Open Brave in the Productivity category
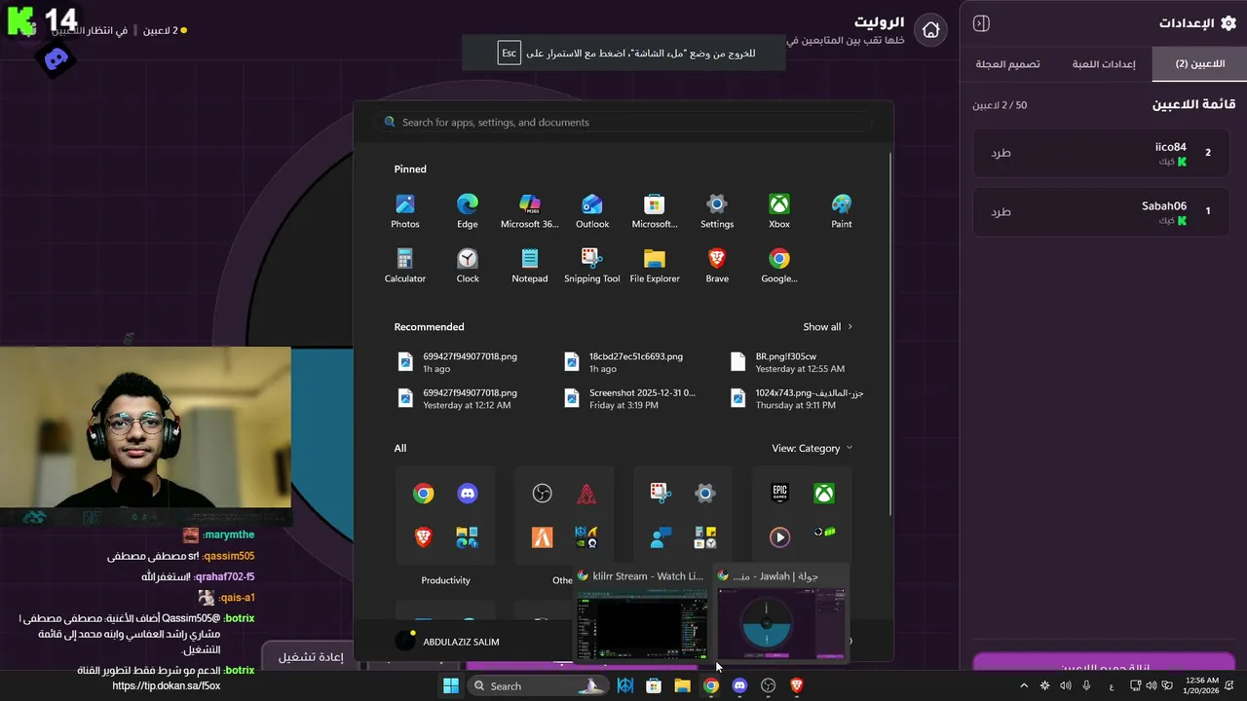The image size is (1247, 701). 423,537
